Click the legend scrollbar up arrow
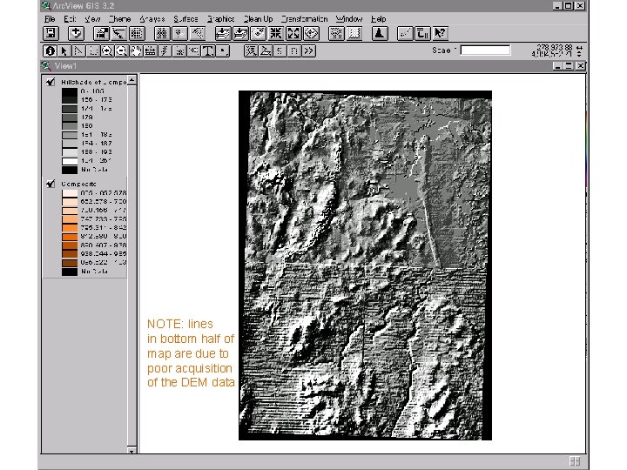 pos(131,80)
